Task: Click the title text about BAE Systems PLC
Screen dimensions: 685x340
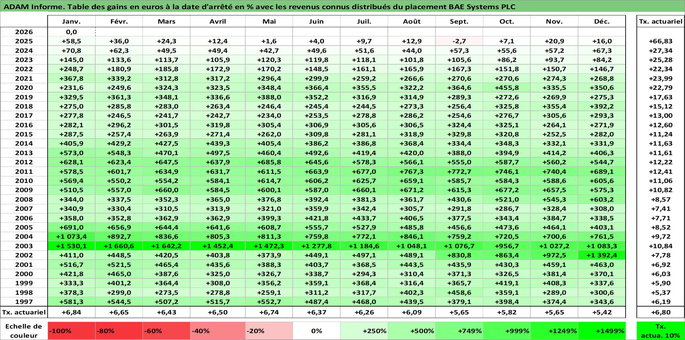Action: coord(259,7)
